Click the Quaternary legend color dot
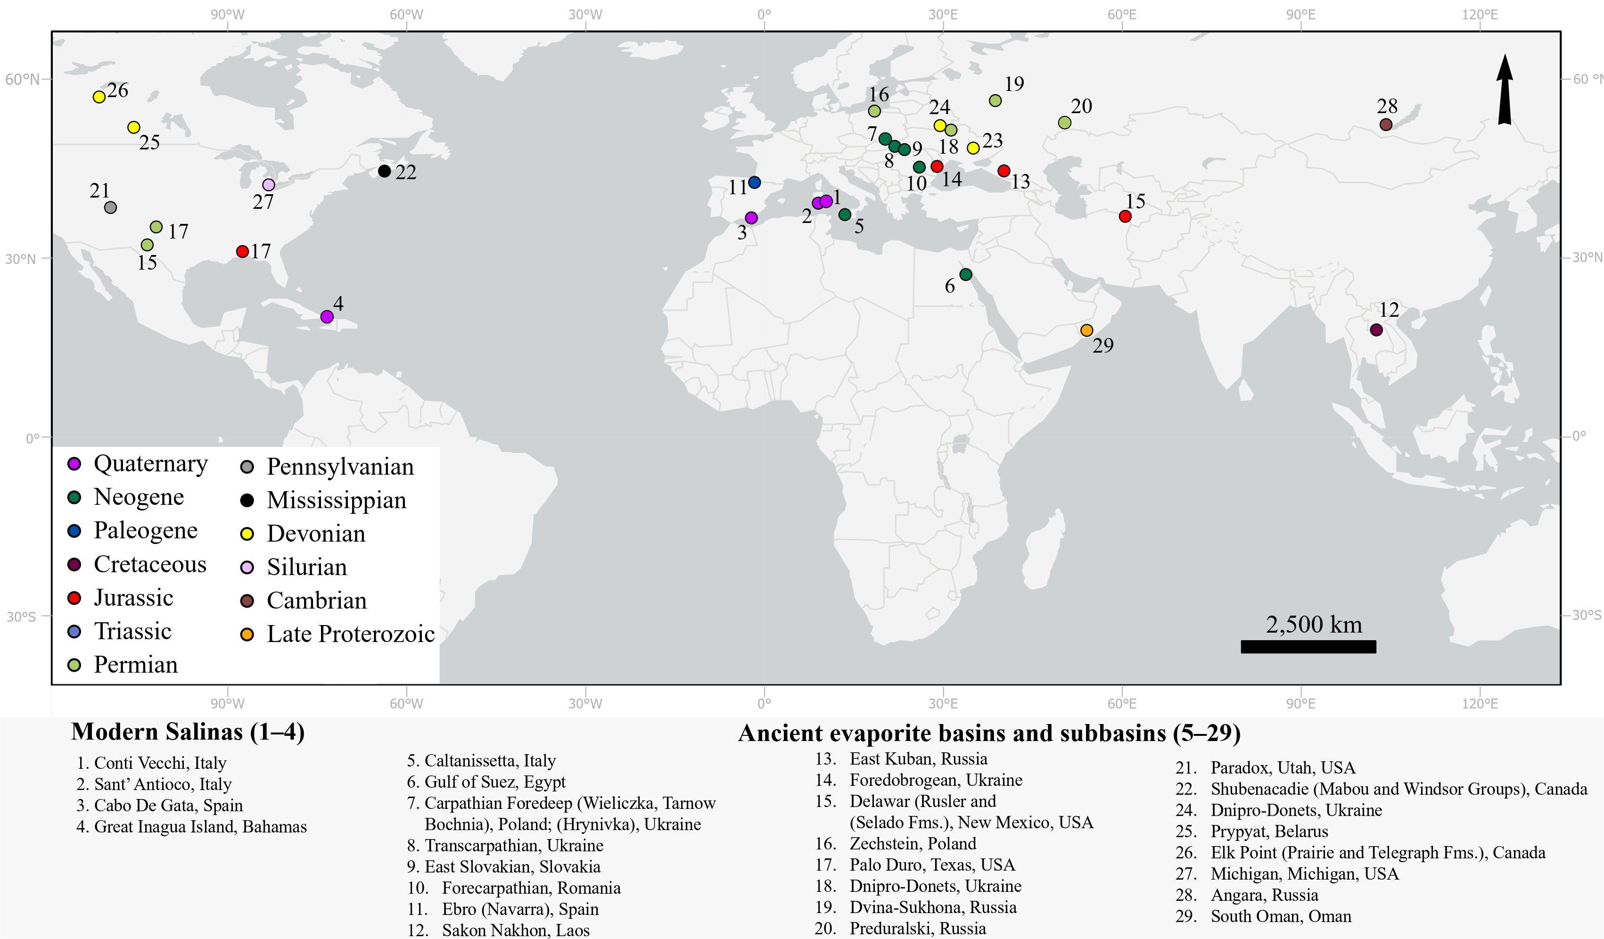Viewport: 1604px width, 939px height. coord(74,464)
